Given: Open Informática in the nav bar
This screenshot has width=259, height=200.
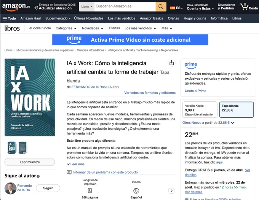Looking at the screenshot, I should click(x=219, y=18).
